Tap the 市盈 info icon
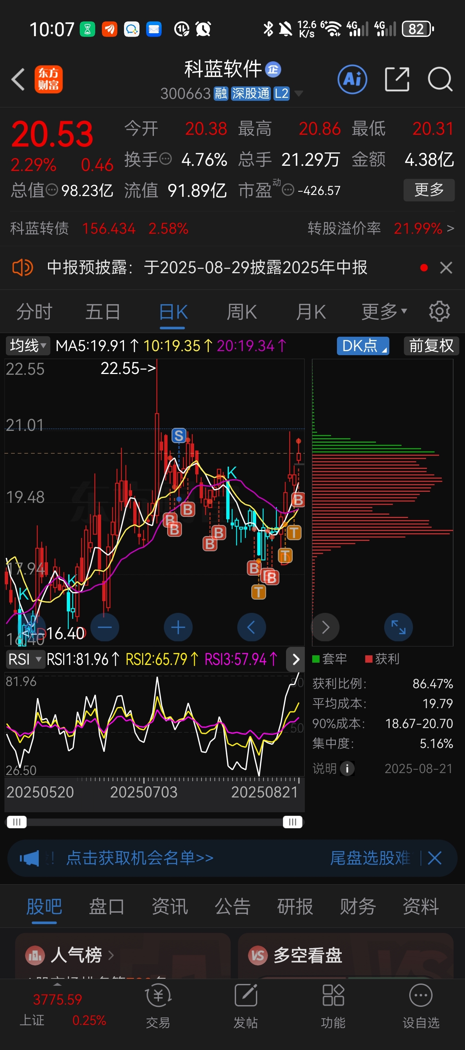The height and width of the screenshot is (1050, 465). (x=288, y=190)
